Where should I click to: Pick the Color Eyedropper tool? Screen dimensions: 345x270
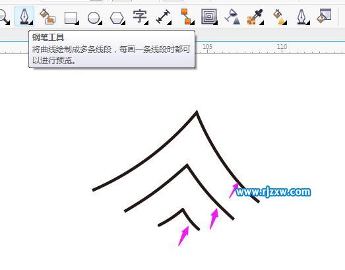point(255,17)
